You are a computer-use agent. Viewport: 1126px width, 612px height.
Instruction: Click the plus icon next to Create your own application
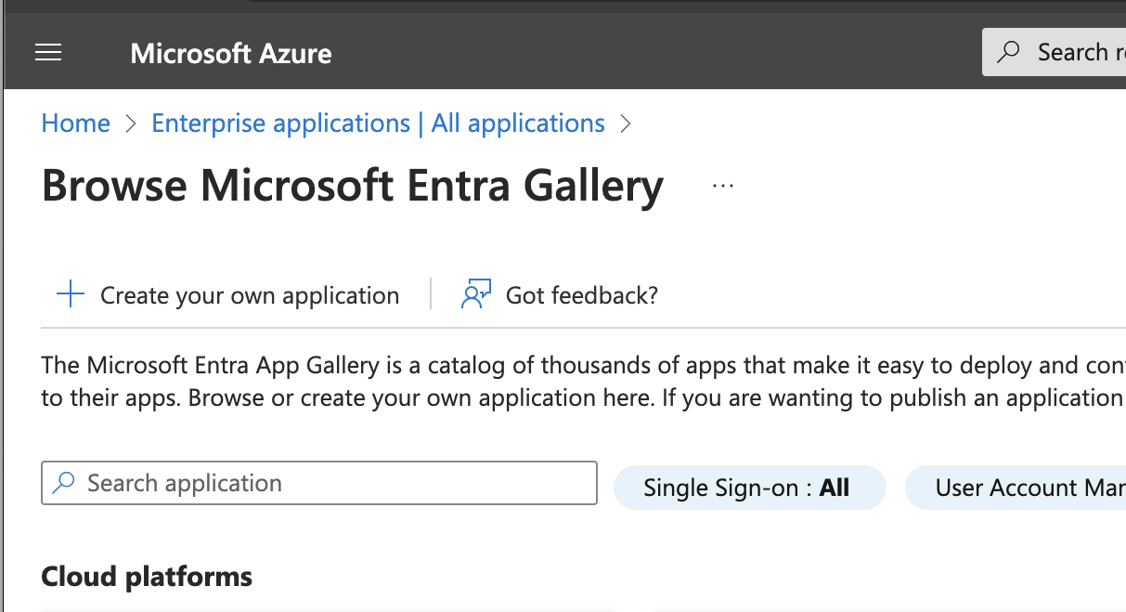pos(70,293)
